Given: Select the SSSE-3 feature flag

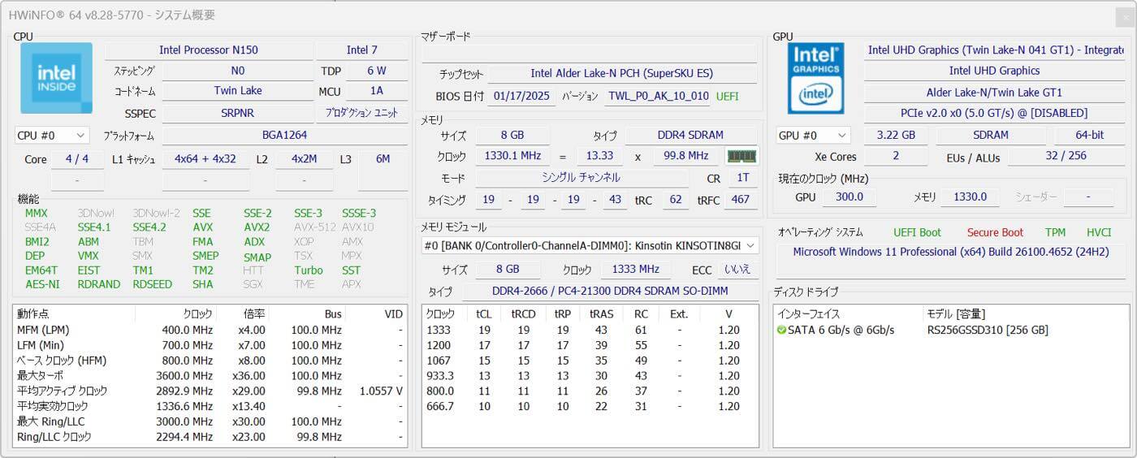Looking at the screenshot, I should pos(358,214).
